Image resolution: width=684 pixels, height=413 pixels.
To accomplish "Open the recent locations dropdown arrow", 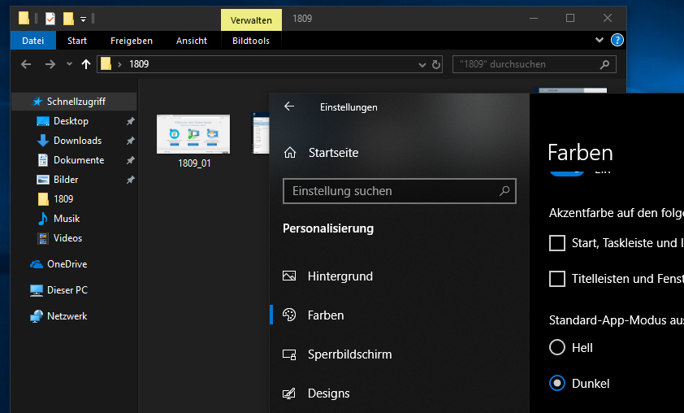I will pos(69,64).
